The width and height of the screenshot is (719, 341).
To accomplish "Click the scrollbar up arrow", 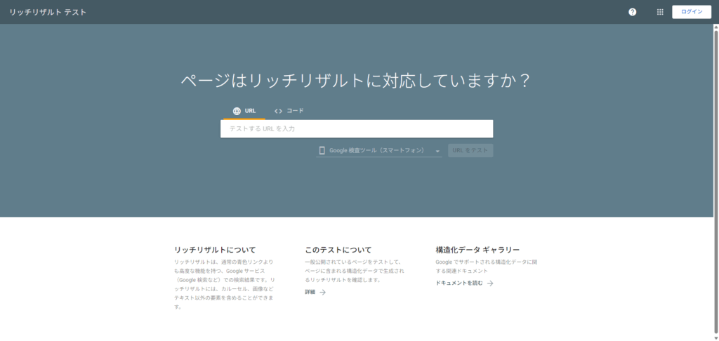I will (715, 27).
